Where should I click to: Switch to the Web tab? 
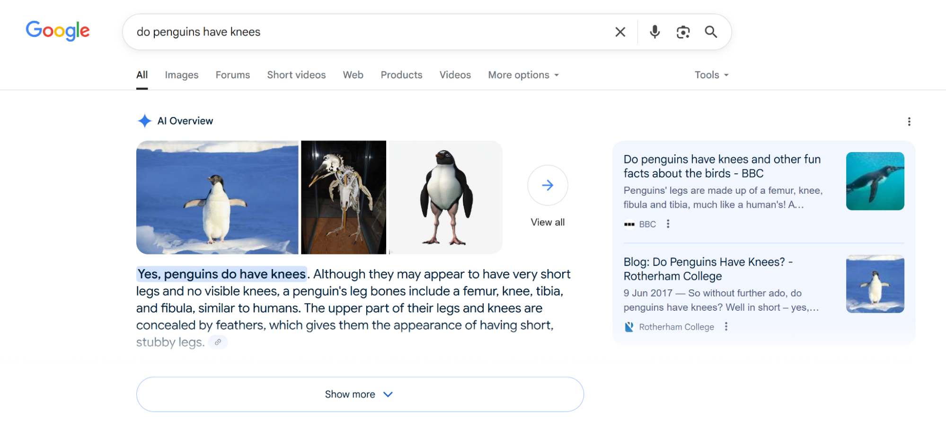pos(353,75)
